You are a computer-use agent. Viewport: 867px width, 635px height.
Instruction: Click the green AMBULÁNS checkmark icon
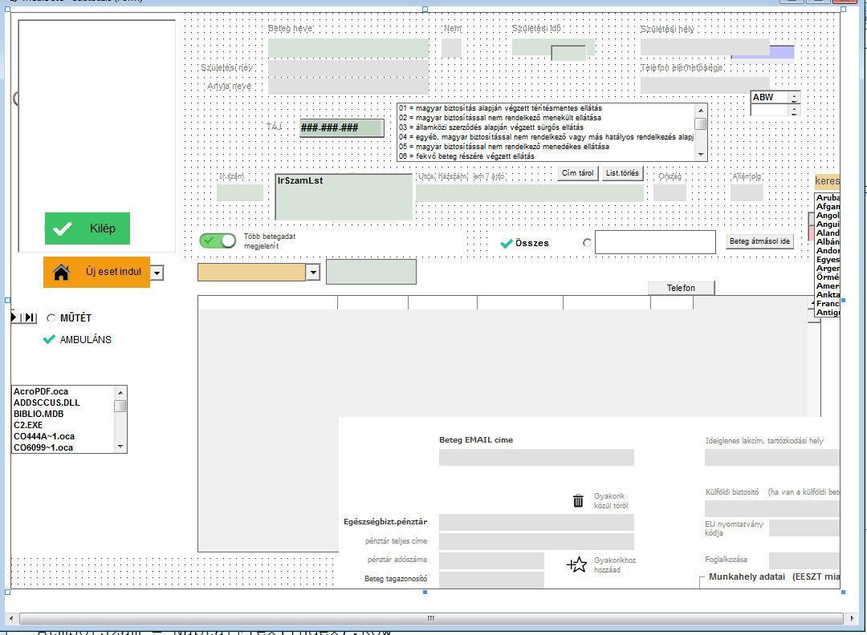(x=50, y=339)
